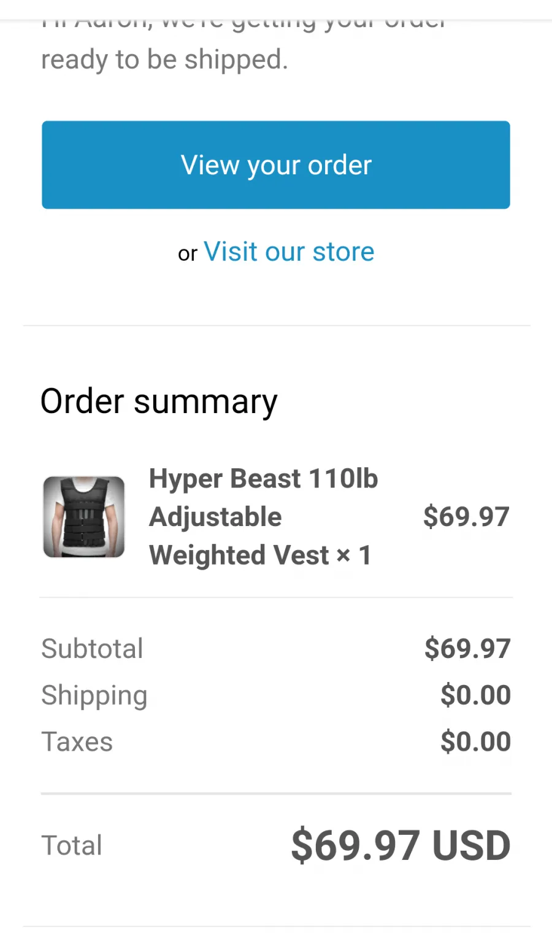The width and height of the screenshot is (552, 933).
Task: Click the 'ready to be shipped' message text
Action: (x=164, y=60)
